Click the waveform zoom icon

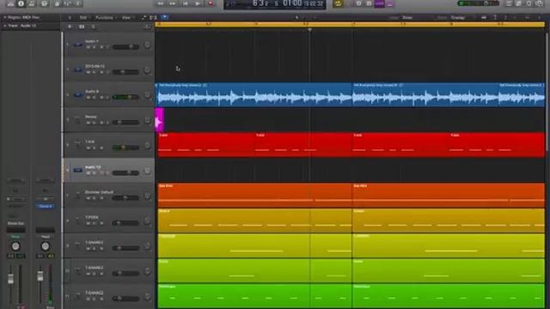pyautogui.click(x=484, y=17)
